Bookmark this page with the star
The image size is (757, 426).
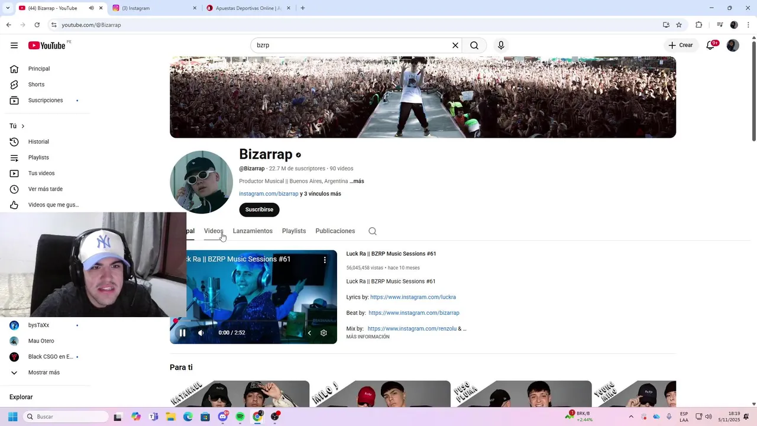point(679,25)
